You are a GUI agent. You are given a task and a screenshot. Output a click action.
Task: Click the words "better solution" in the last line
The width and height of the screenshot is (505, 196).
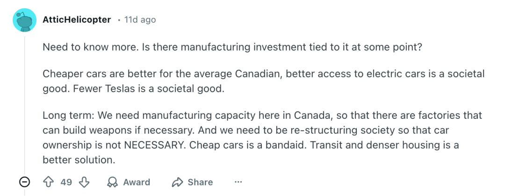(79, 160)
